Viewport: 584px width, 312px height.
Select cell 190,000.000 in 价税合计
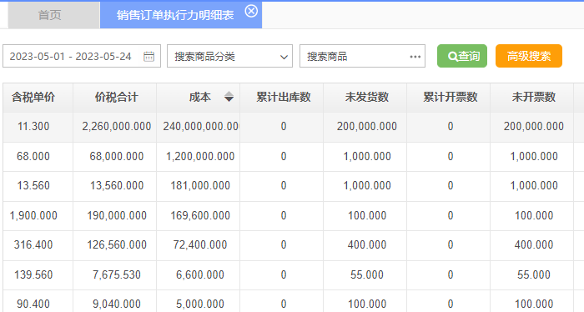[115, 215]
